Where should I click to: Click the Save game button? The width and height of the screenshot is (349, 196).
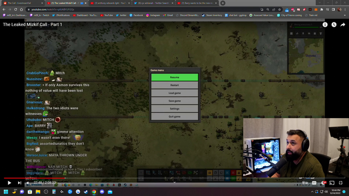[174, 101]
